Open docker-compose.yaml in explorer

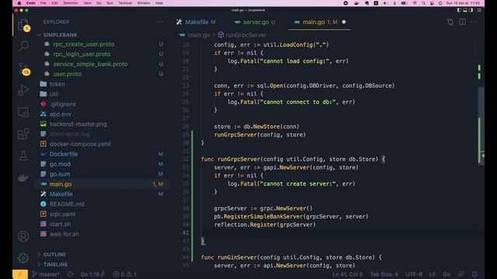click(80, 144)
